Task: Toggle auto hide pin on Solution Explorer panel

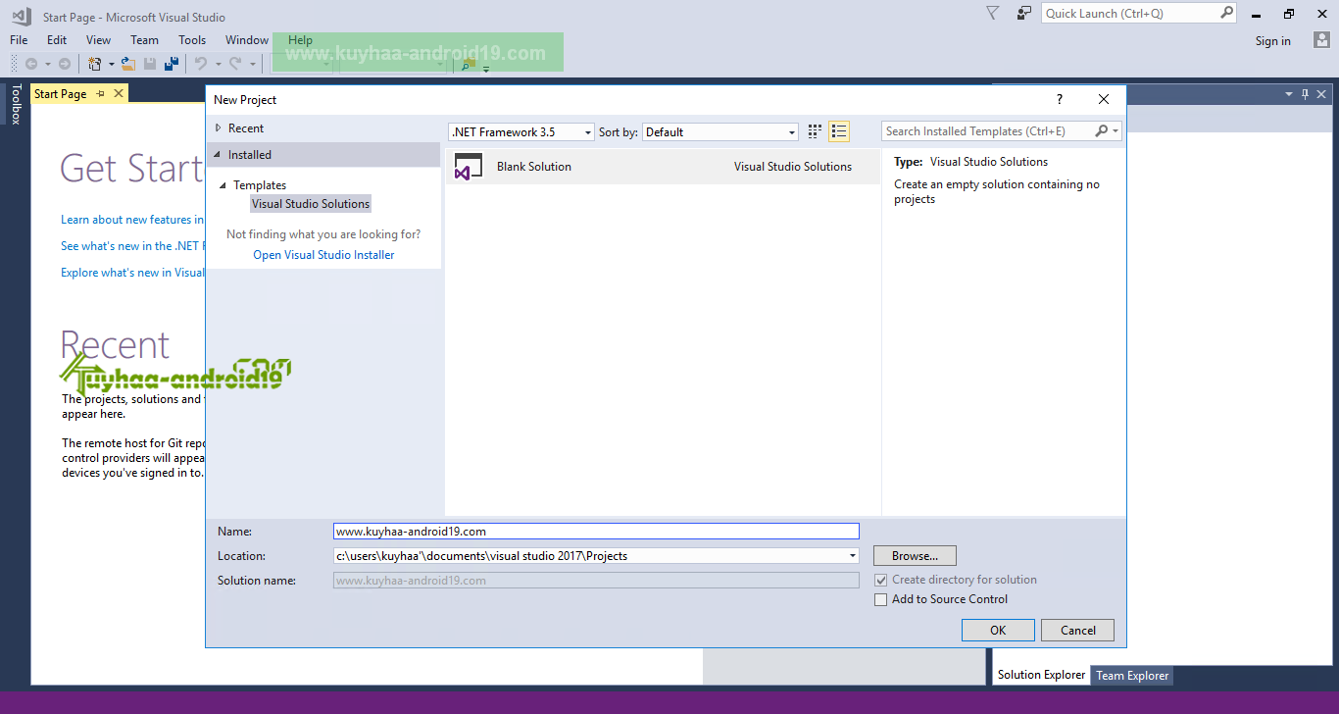Action: pos(1305,94)
